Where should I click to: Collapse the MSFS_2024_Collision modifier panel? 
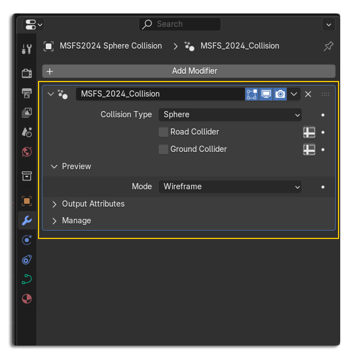coord(51,94)
